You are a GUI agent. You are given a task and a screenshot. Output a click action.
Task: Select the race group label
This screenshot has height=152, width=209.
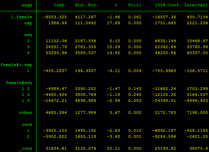(27, 124)
